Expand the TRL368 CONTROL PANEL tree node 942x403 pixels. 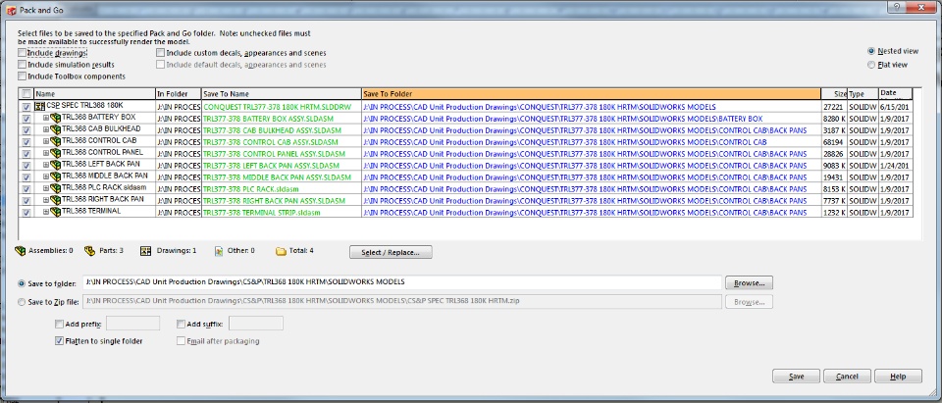[x=46, y=154]
